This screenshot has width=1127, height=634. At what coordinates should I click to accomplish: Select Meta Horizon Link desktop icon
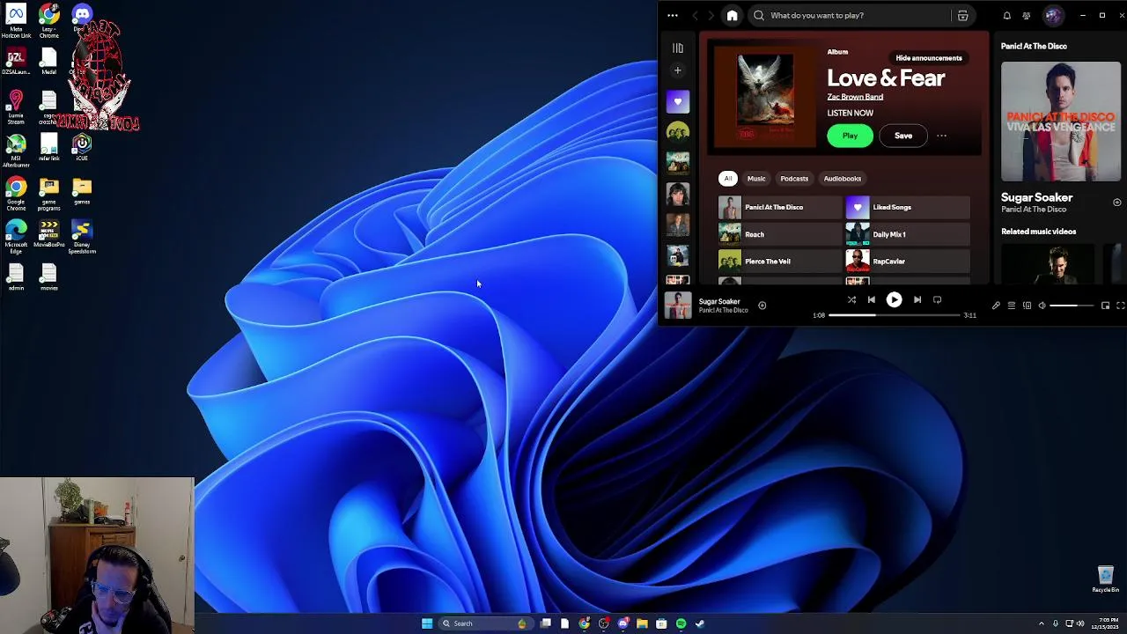click(16, 21)
